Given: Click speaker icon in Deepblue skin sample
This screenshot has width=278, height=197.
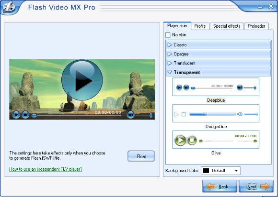Looking at the screenshot, I should (240, 88).
